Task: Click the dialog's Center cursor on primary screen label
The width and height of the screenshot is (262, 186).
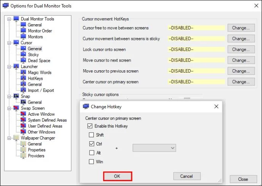Action: coord(113,118)
